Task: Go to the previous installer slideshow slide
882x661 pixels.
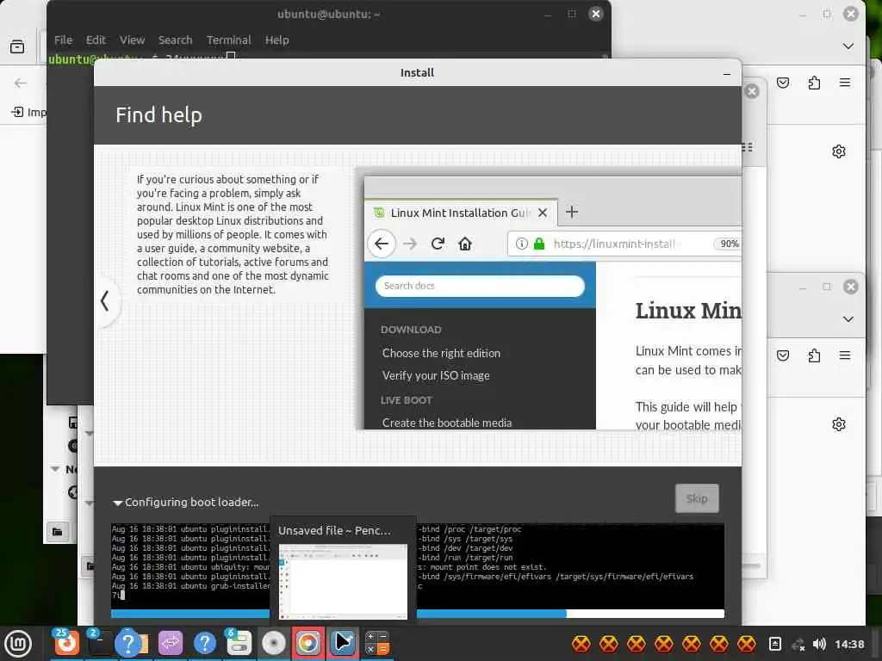Action: 104,300
